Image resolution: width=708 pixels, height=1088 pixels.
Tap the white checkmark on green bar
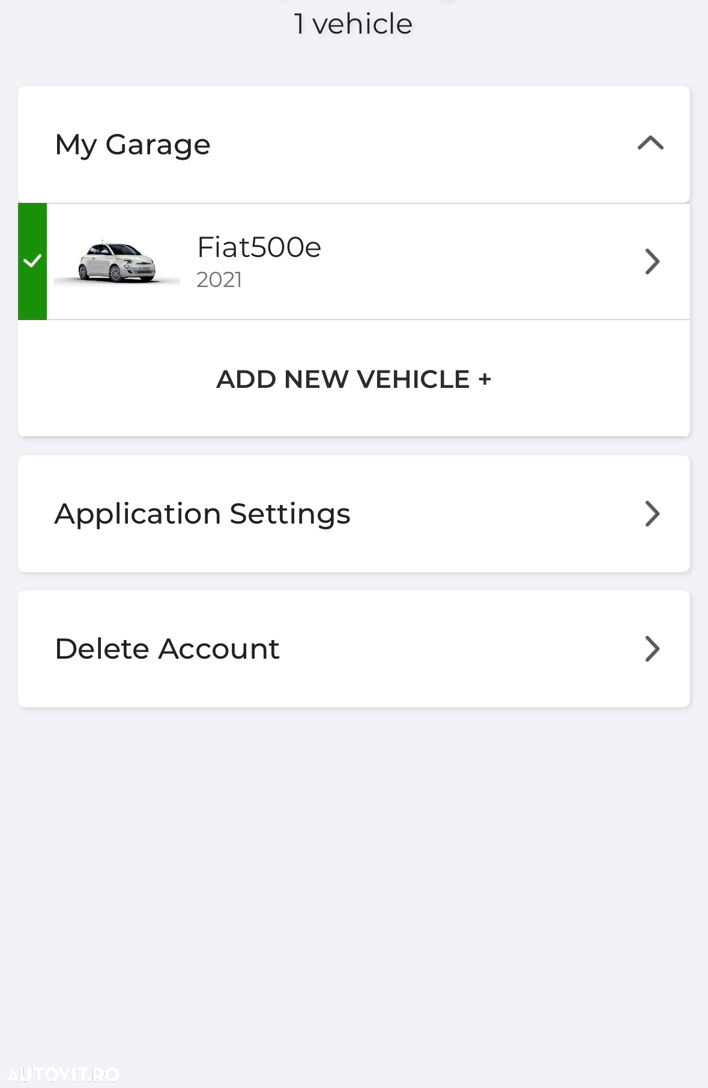coord(32,261)
